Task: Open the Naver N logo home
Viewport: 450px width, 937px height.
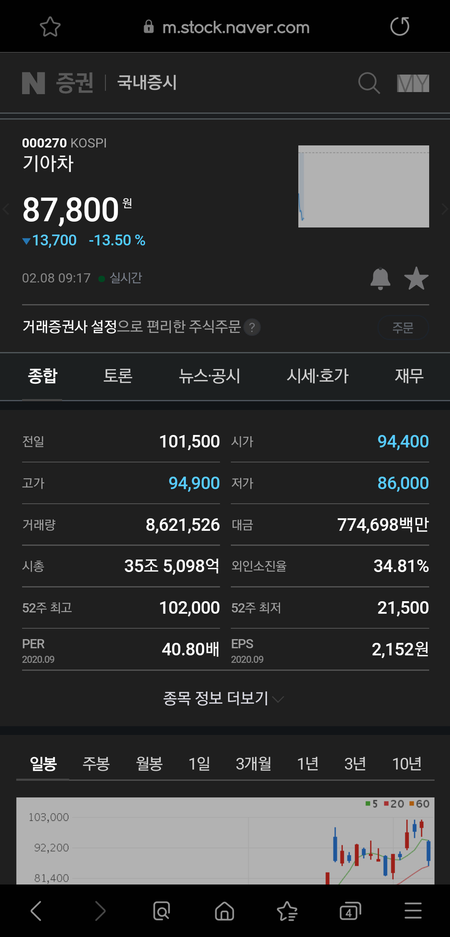Action: pos(33,83)
